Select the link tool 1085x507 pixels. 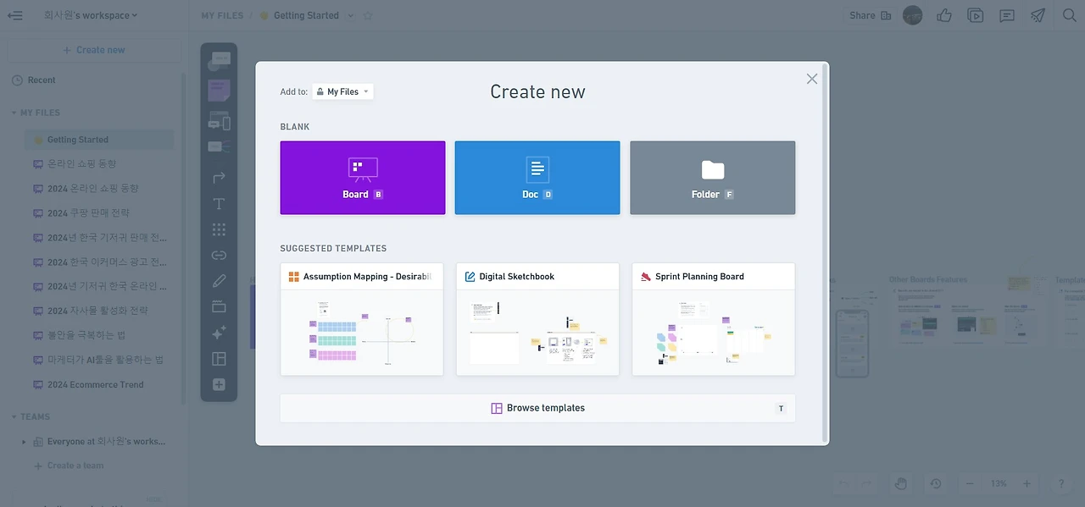tap(219, 255)
